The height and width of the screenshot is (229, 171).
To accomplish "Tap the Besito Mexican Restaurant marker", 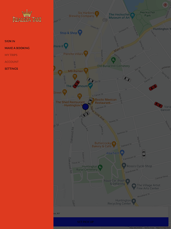I will pyautogui.click(x=93, y=101).
